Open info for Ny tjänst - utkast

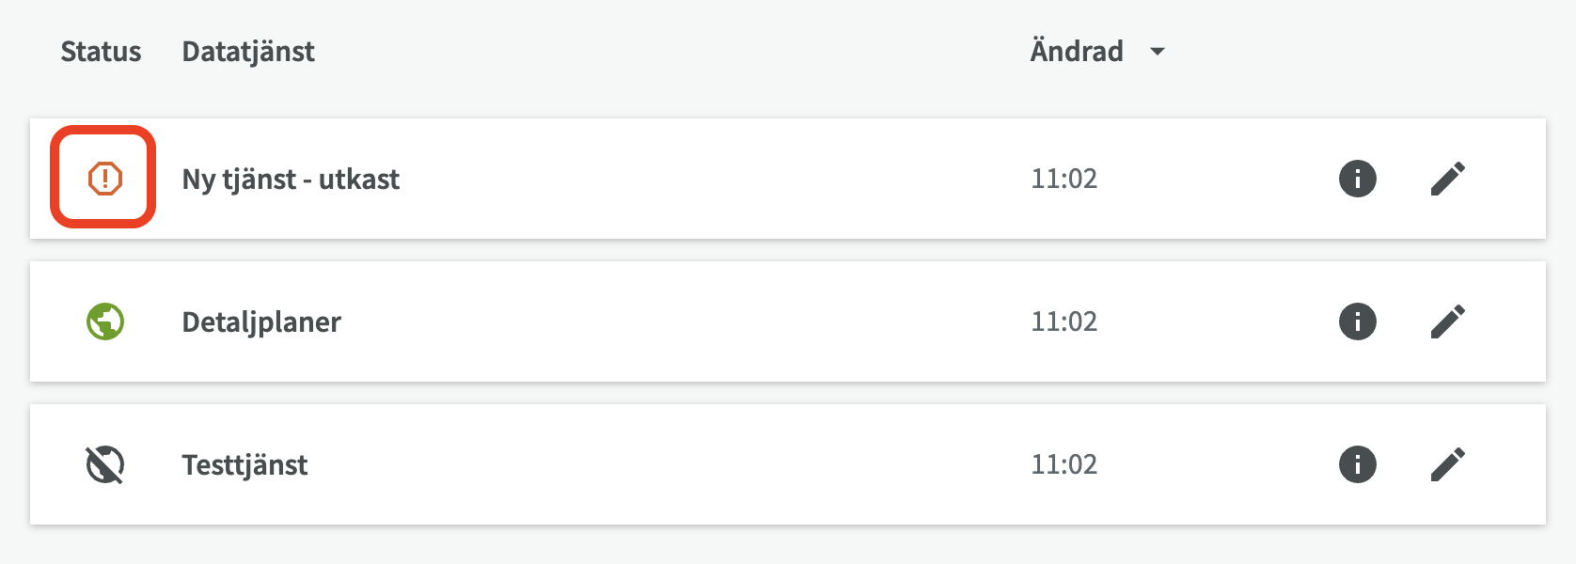(1357, 179)
